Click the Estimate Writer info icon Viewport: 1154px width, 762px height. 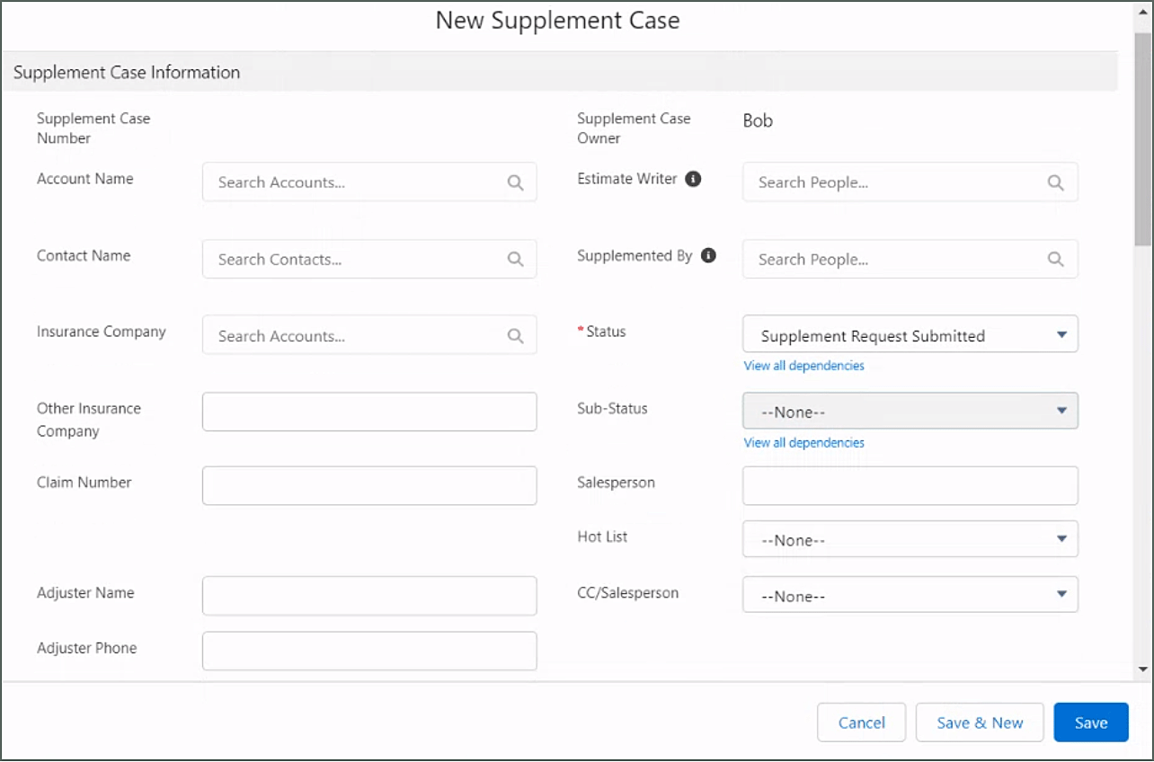693,179
